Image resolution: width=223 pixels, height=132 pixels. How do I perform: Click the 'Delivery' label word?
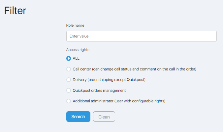pos(80,80)
